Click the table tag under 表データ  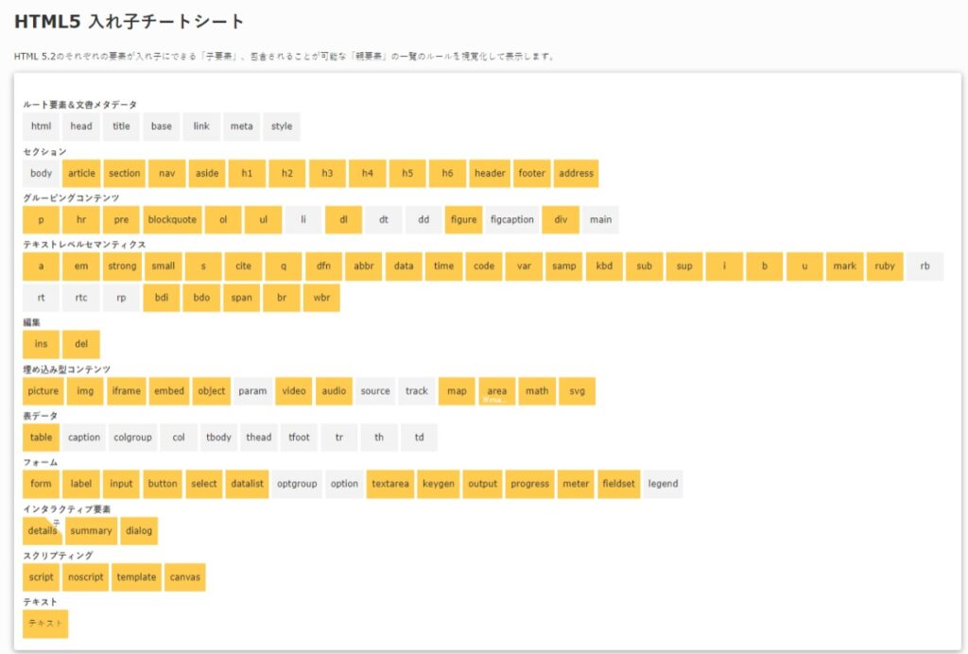[x=41, y=437]
